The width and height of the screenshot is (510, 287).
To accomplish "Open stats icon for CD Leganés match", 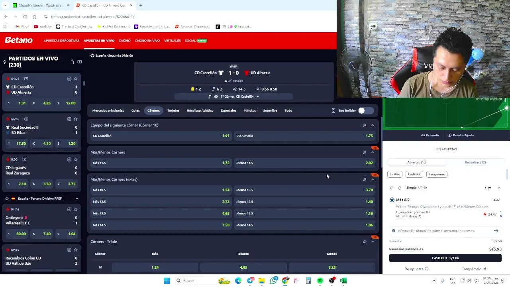I will coord(69,159).
